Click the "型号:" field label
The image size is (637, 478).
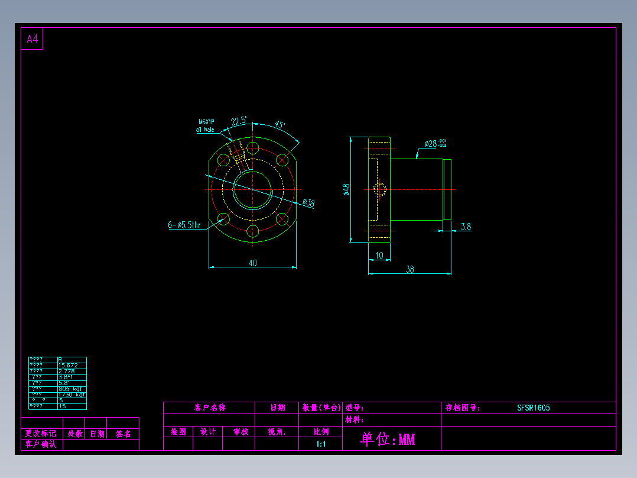(355, 408)
